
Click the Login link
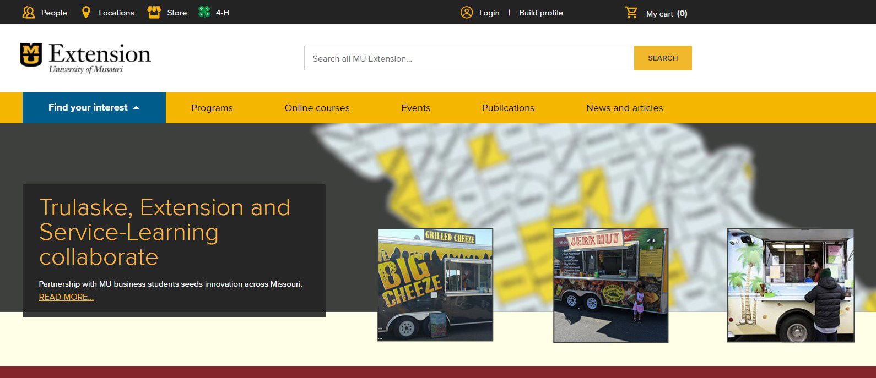489,13
